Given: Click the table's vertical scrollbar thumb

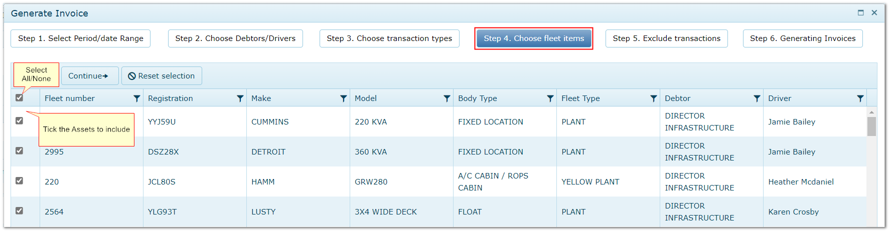Looking at the screenshot, I should [x=871, y=126].
